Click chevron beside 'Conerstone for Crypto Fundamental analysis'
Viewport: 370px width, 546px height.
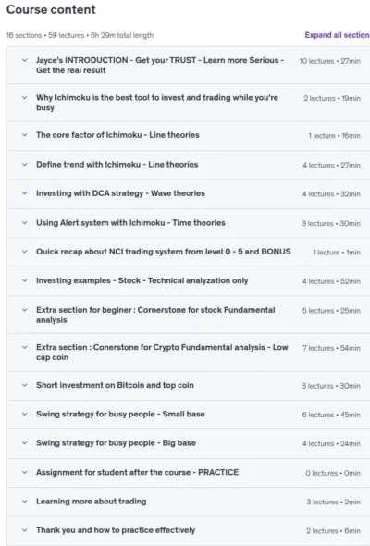(x=24, y=347)
